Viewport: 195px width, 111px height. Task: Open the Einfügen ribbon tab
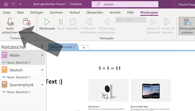(37, 13)
